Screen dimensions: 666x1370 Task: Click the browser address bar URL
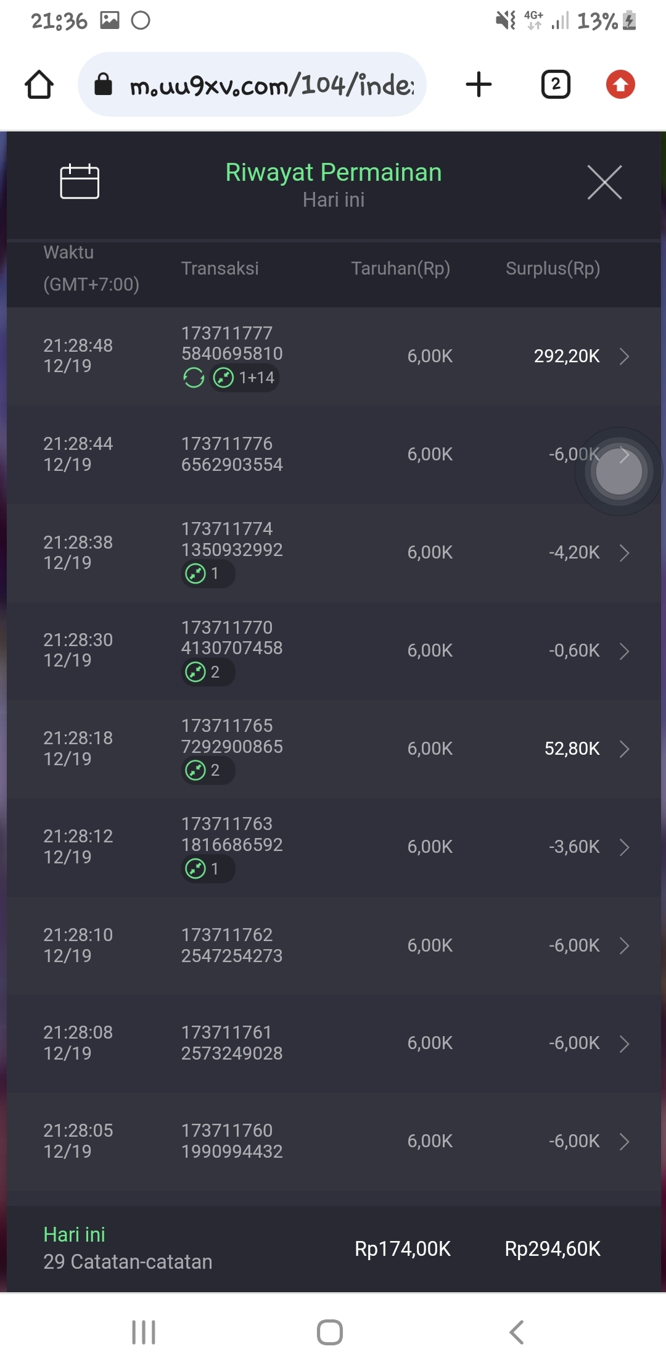pyautogui.click(x=271, y=85)
